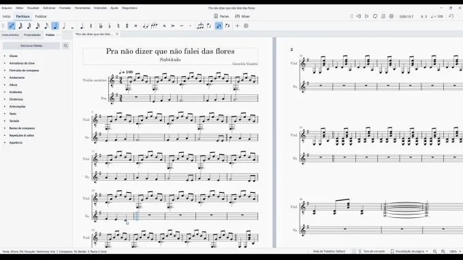This screenshot has height=260, width=463.
Task: Open Visualização da página dropdown
Action: (409, 251)
